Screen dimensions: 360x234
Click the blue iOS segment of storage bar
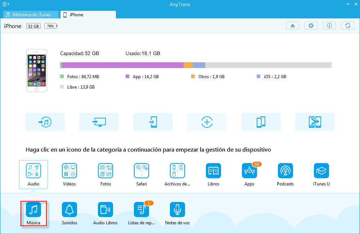[x=199, y=65]
